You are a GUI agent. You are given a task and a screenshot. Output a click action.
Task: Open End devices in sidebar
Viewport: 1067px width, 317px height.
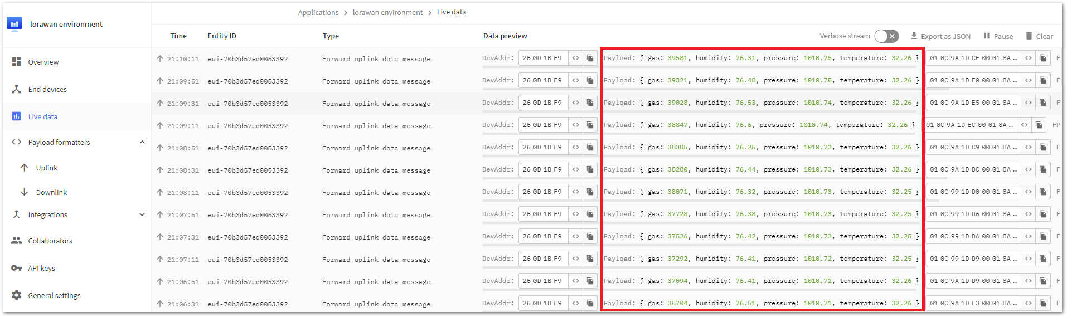click(47, 89)
